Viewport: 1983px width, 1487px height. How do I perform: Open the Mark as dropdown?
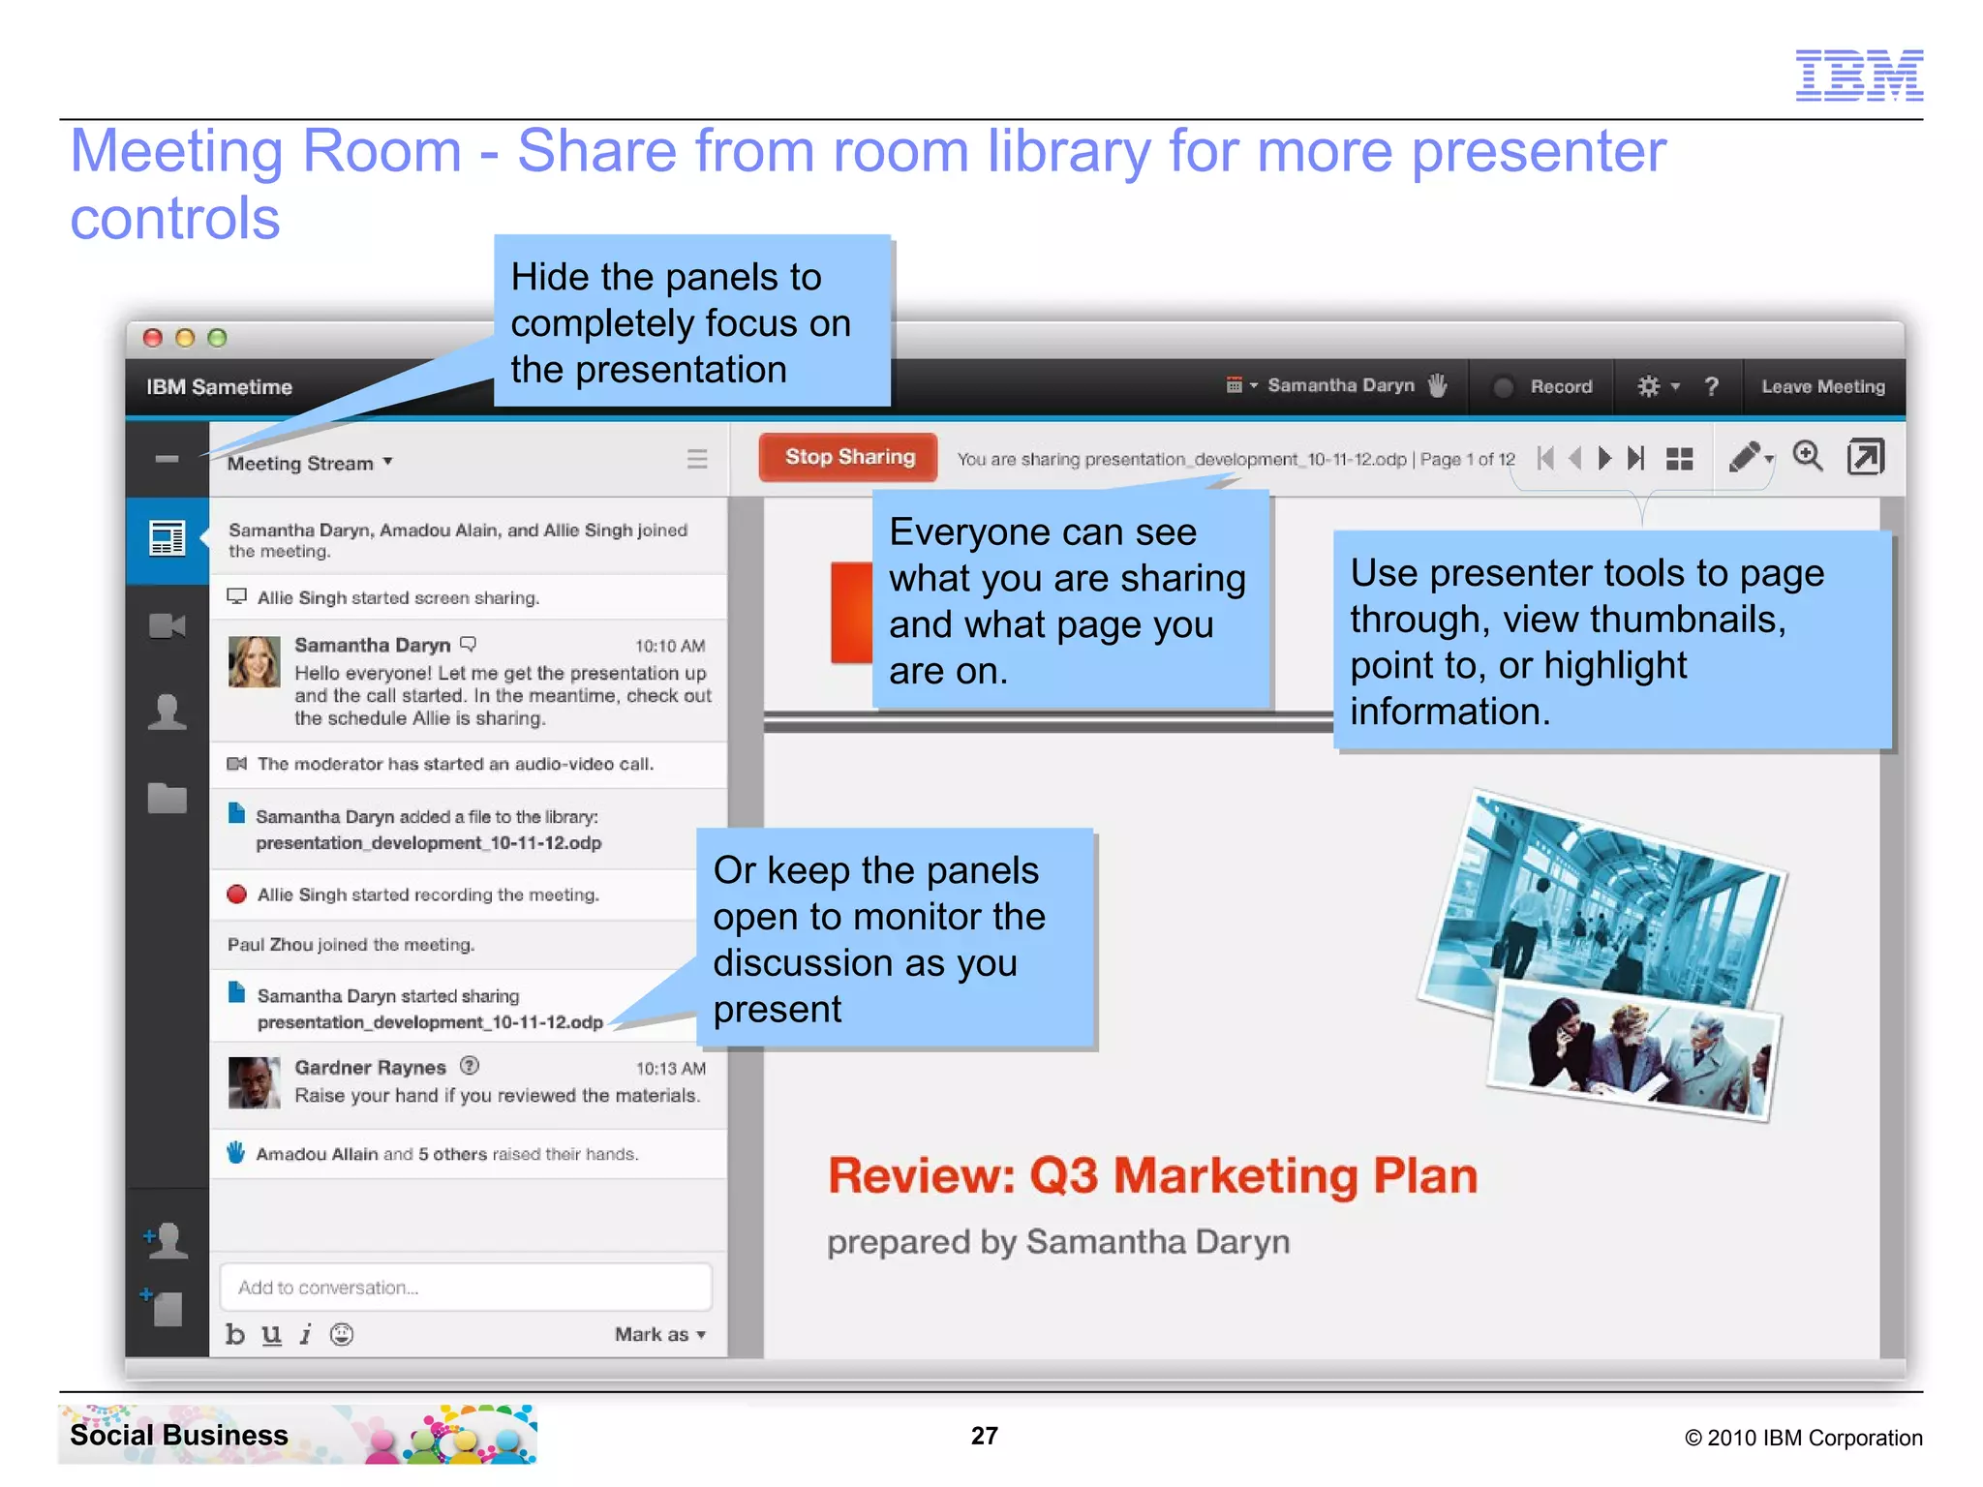(x=660, y=1334)
